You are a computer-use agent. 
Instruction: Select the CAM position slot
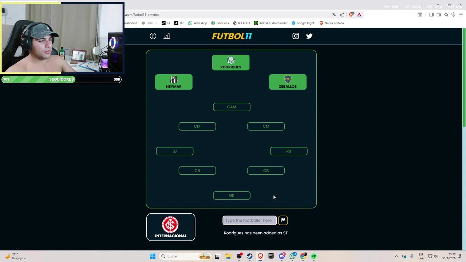tap(232, 107)
